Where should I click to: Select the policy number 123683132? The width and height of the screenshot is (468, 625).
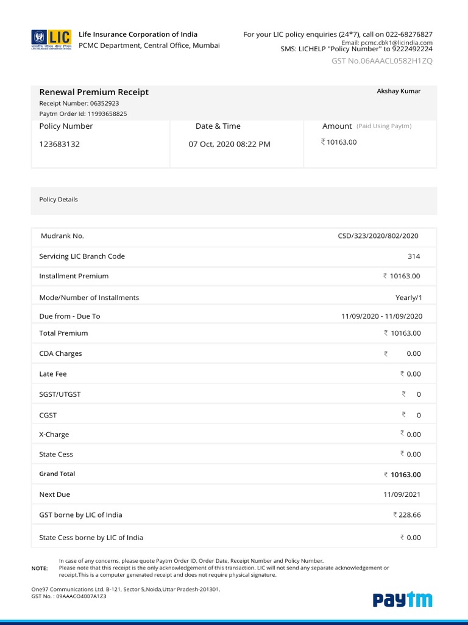[x=59, y=145]
